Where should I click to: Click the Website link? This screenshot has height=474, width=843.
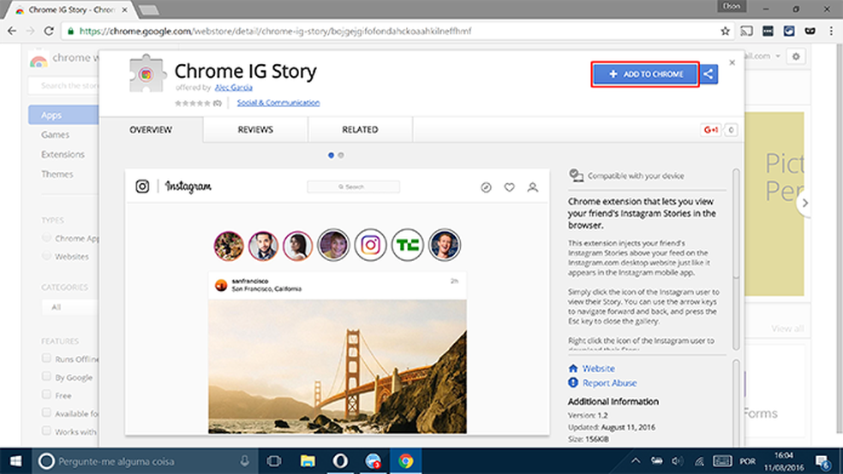coord(598,368)
